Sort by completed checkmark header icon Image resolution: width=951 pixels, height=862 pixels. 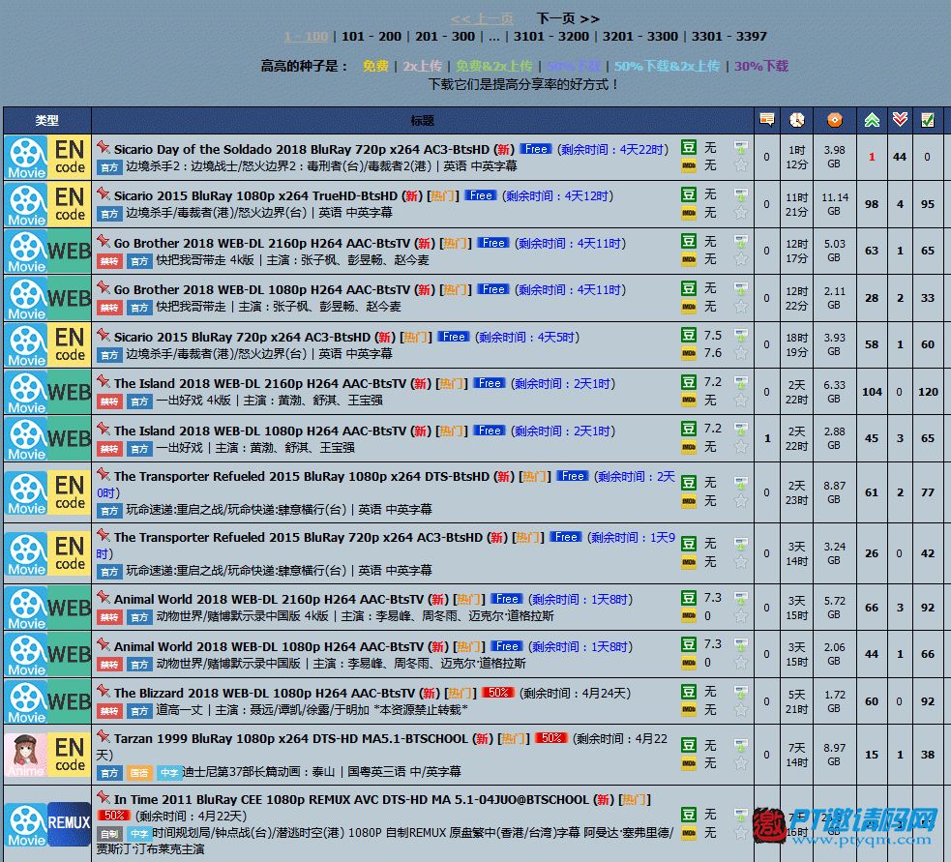[928, 120]
